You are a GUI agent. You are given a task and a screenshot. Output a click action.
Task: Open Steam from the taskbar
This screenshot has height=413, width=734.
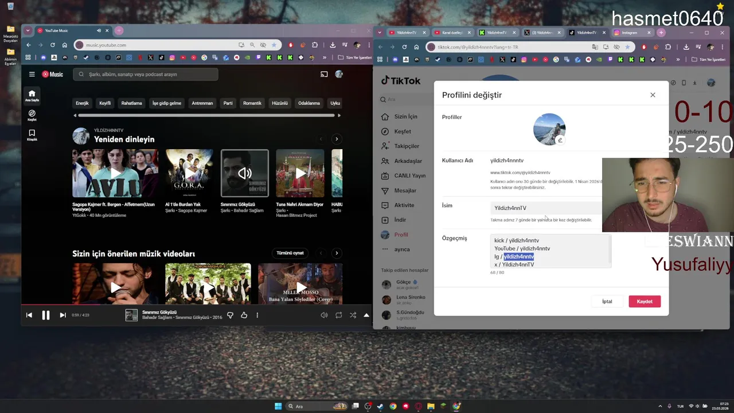pyautogui.click(x=380, y=406)
